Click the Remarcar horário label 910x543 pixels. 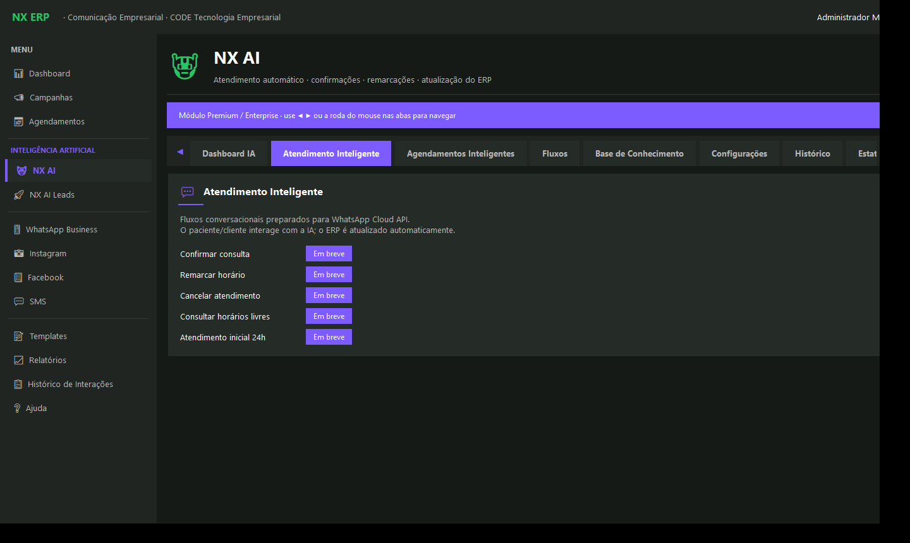[x=212, y=275]
